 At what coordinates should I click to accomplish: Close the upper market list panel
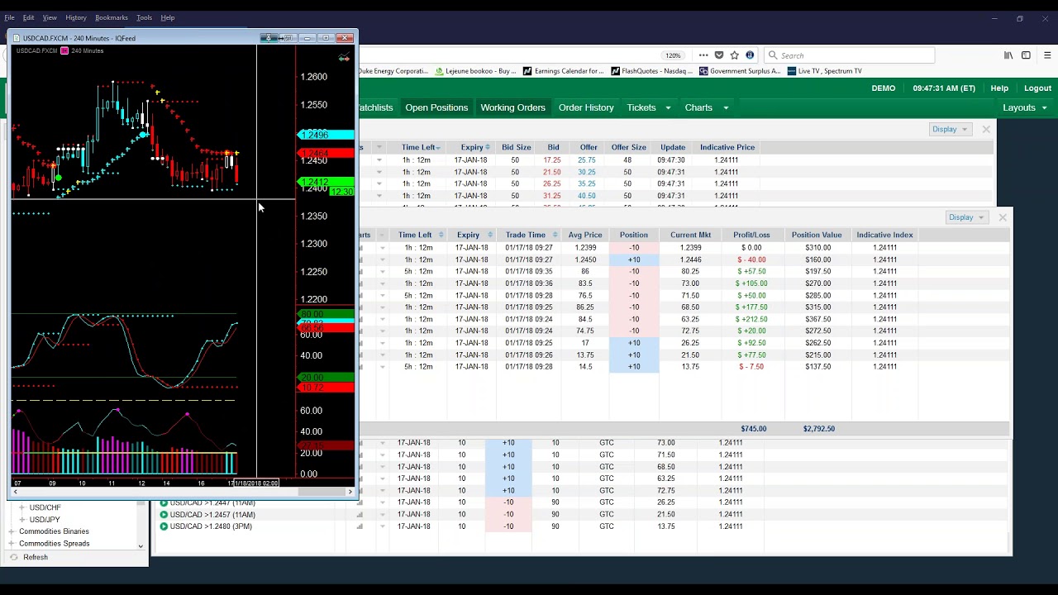(x=986, y=129)
